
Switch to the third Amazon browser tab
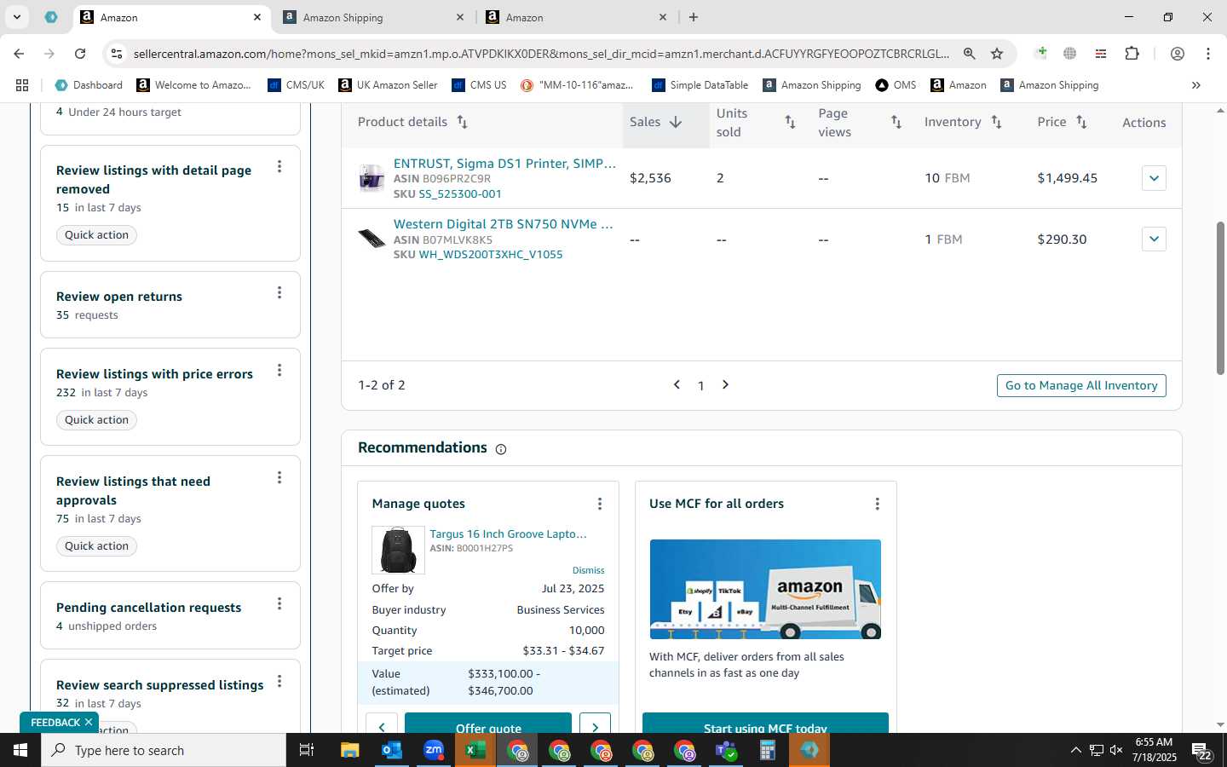coord(576,17)
